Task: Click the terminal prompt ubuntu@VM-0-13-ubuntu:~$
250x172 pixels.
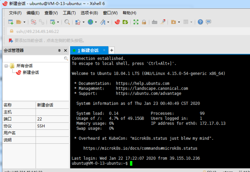Action: click(100, 163)
